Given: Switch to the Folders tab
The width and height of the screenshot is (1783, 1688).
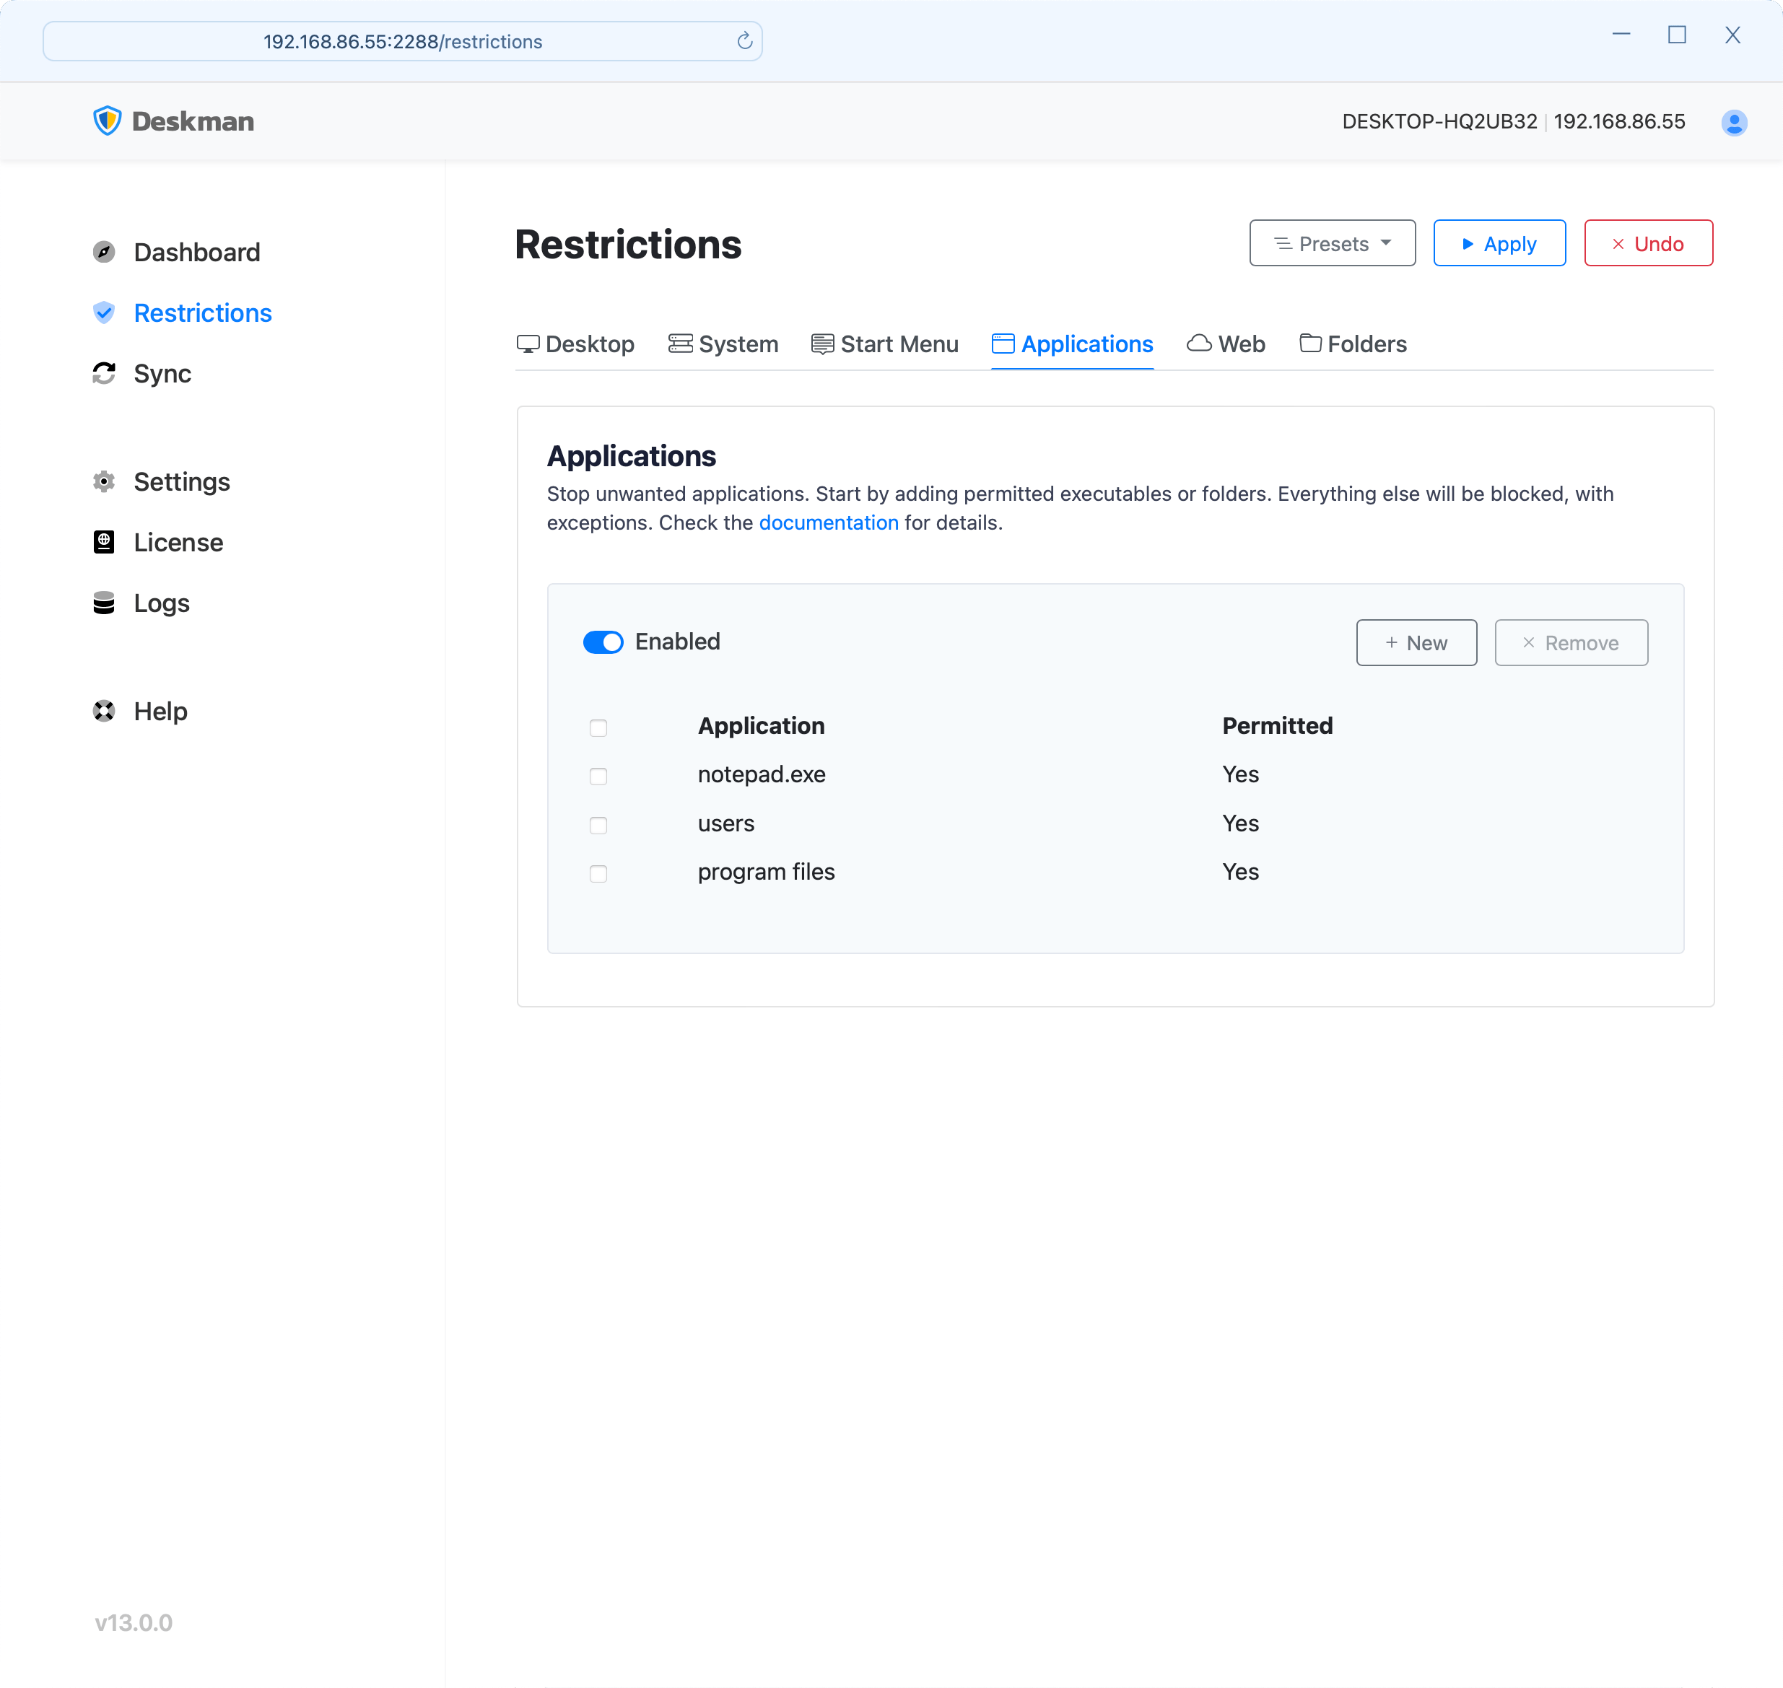Looking at the screenshot, I should [x=1353, y=344].
